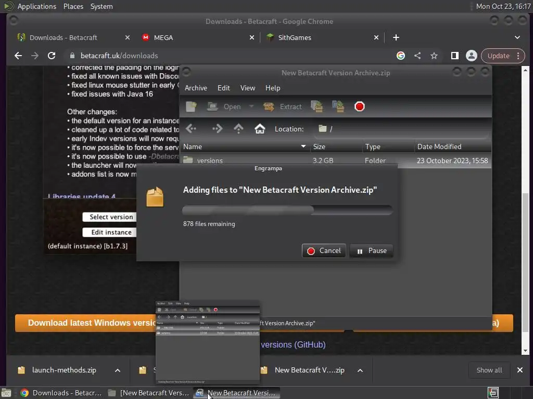533x399 pixels.
Task: Click the archive progress bar
Action: (x=287, y=210)
